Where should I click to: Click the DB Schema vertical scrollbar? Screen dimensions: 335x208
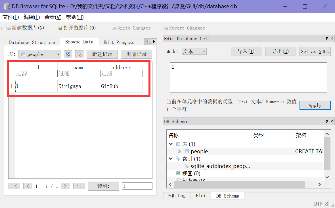pos(327,153)
